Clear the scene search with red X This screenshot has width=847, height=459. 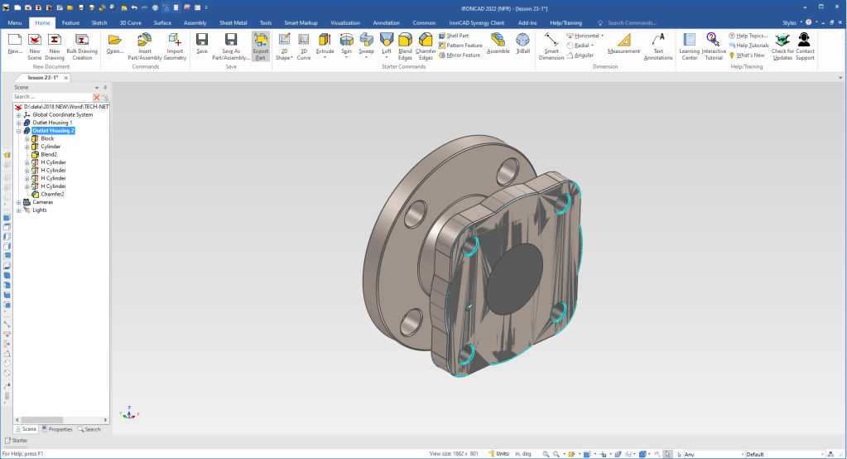click(x=96, y=97)
